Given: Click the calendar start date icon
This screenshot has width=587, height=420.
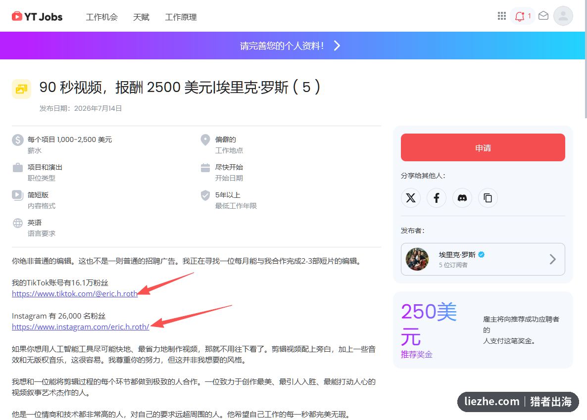Looking at the screenshot, I should [205, 168].
